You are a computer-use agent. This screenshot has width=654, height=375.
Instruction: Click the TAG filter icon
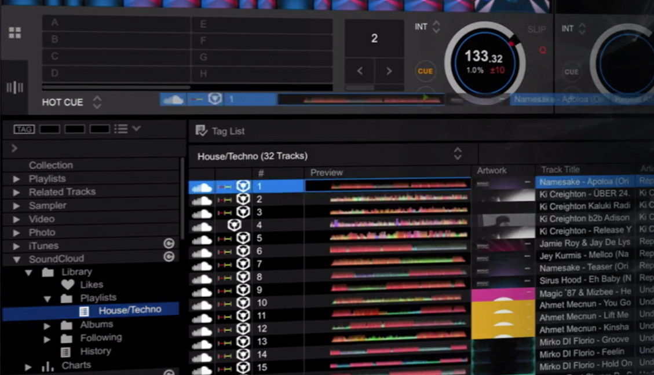(x=24, y=129)
